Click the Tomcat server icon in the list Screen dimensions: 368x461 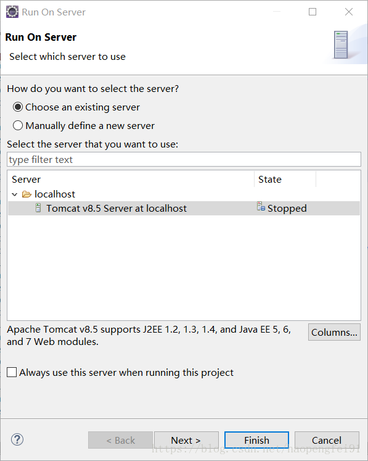tap(38, 208)
